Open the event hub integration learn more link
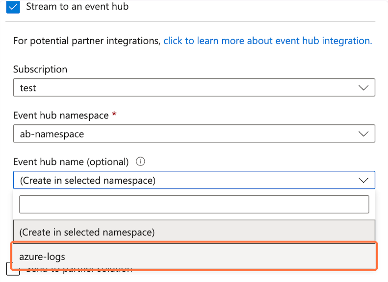This screenshot has width=388, height=282. (x=267, y=41)
